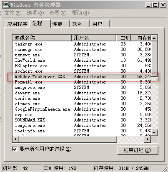Switch to the 性能 tab
The width and height of the screenshot is (168, 172).
click(x=60, y=24)
